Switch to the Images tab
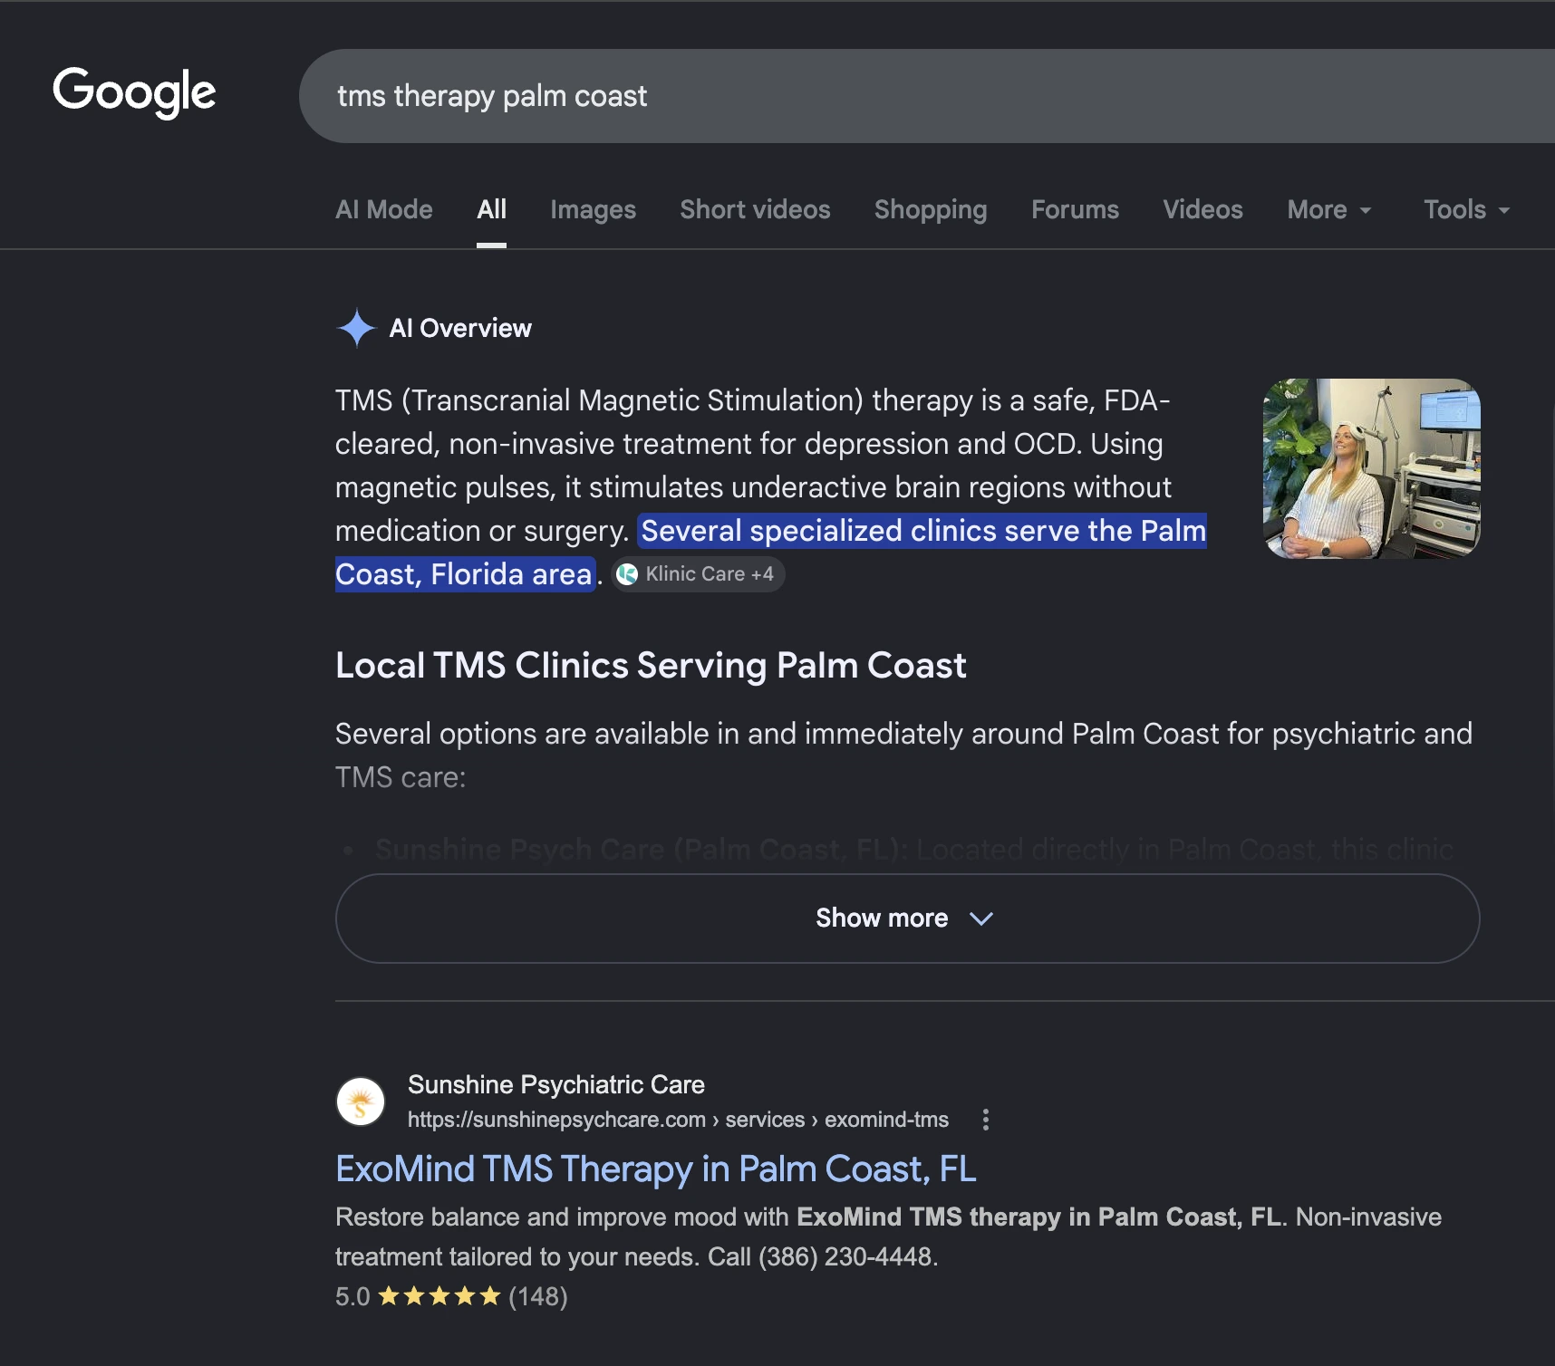 point(593,209)
